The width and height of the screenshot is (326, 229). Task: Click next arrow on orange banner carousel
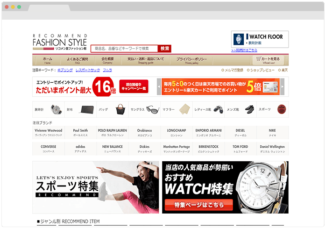(283, 87)
